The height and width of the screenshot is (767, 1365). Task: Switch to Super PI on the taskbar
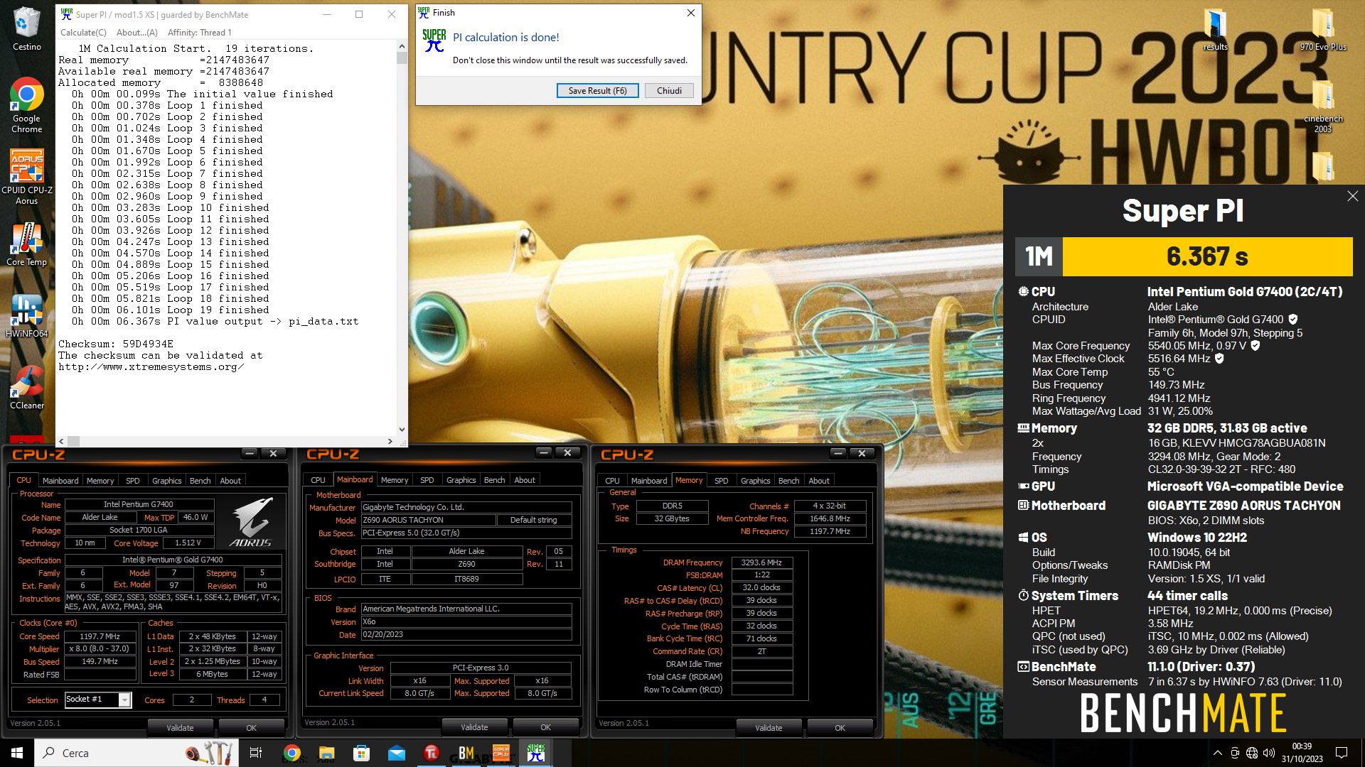[536, 753]
